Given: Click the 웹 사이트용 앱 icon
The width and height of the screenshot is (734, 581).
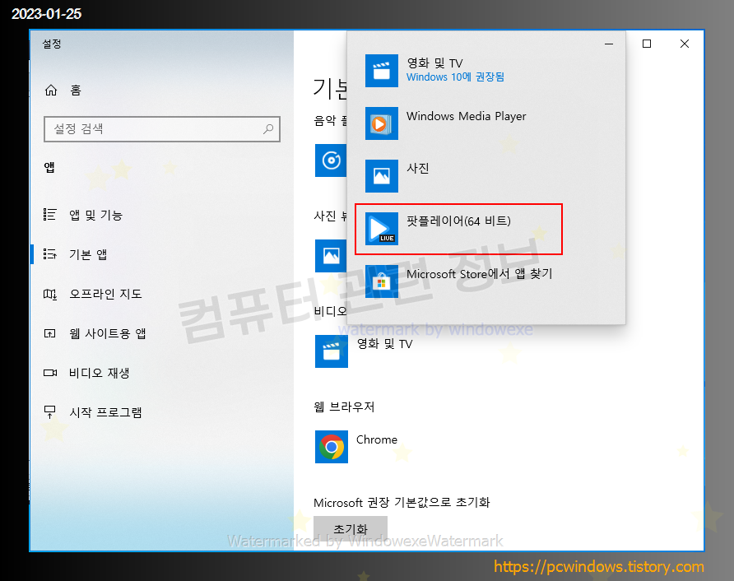Looking at the screenshot, I should pyautogui.click(x=49, y=333).
